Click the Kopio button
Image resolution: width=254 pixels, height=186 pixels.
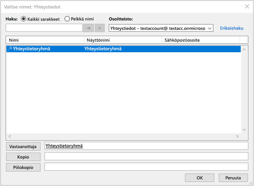coord(23,157)
